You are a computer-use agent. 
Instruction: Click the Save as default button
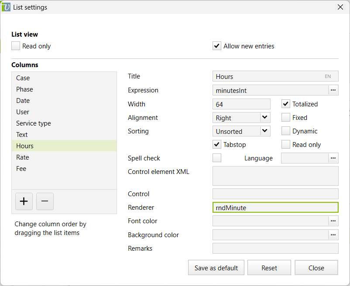pos(216,268)
